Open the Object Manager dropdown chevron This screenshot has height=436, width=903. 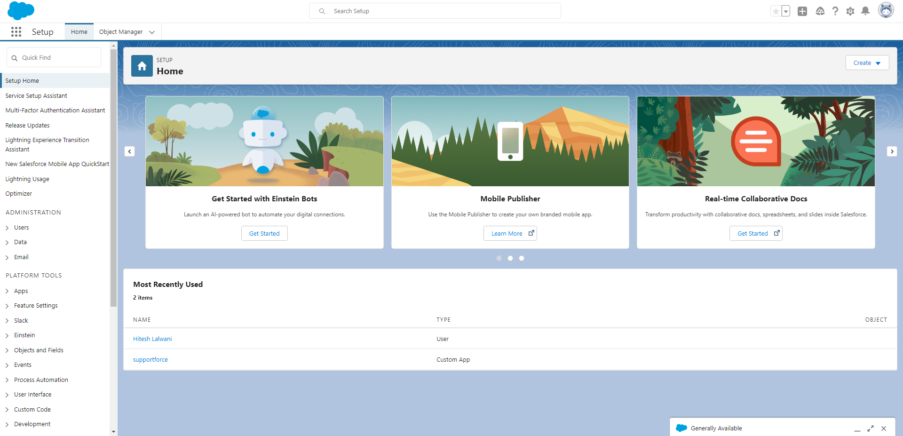click(x=151, y=32)
